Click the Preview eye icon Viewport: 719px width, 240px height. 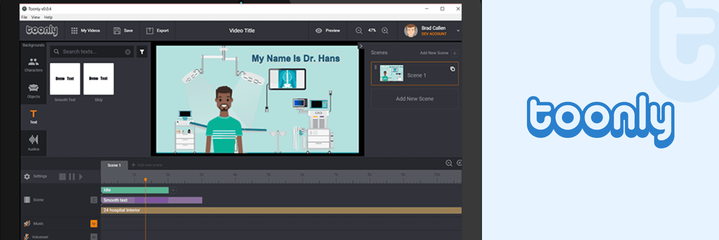(x=319, y=31)
